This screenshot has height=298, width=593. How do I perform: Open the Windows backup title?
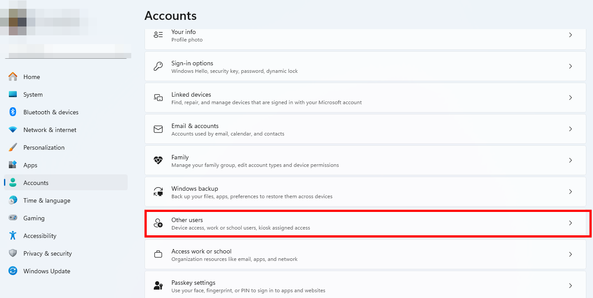pyautogui.click(x=195, y=189)
